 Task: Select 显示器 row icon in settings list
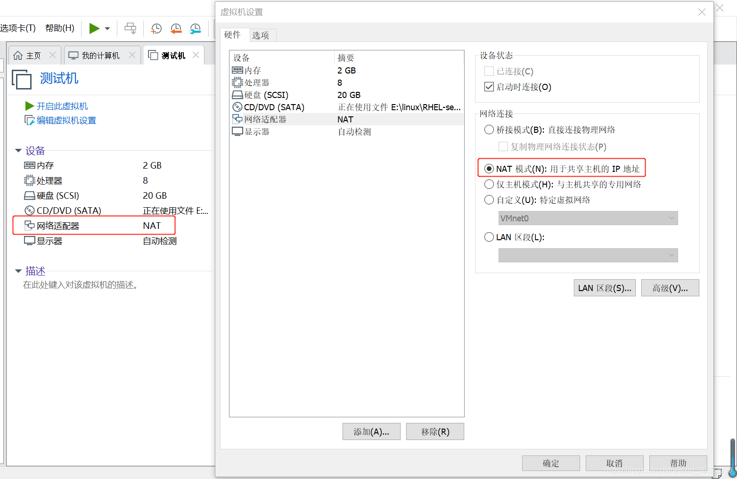pos(237,131)
